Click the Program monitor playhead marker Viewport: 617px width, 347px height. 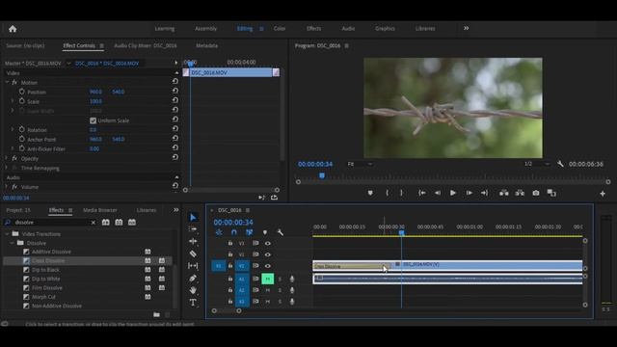click(x=322, y=175)
